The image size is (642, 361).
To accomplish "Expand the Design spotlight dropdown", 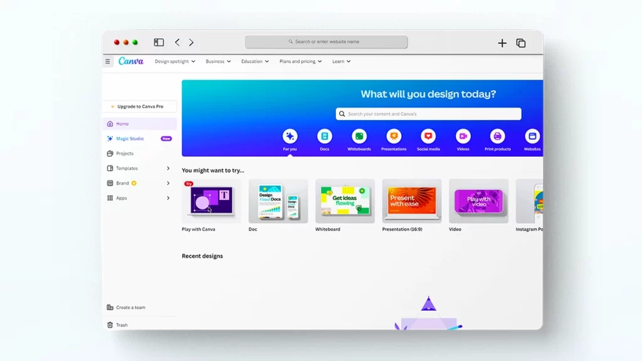I will pyautogui.click(x=175, y=61).
